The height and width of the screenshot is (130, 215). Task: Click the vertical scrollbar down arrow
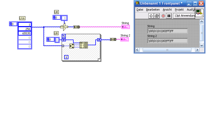point(202,45)
